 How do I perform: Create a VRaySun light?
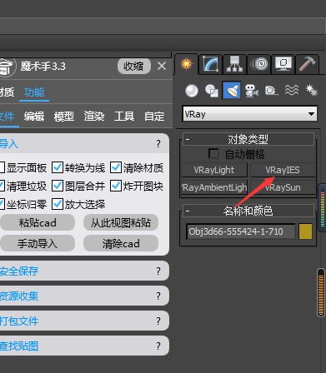tap(283, 187)
